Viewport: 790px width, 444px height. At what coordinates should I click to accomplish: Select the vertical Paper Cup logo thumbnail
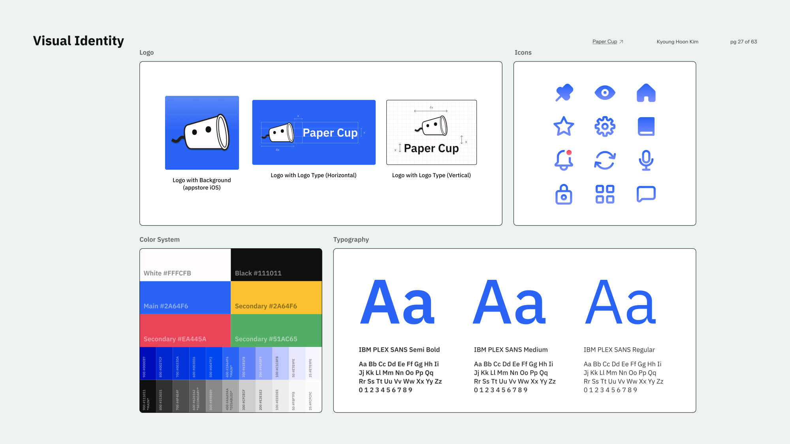point(431,132)
